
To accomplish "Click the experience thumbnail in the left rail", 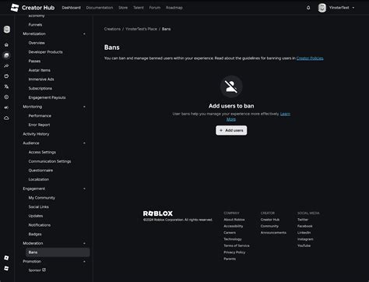I will click(7, 30).
